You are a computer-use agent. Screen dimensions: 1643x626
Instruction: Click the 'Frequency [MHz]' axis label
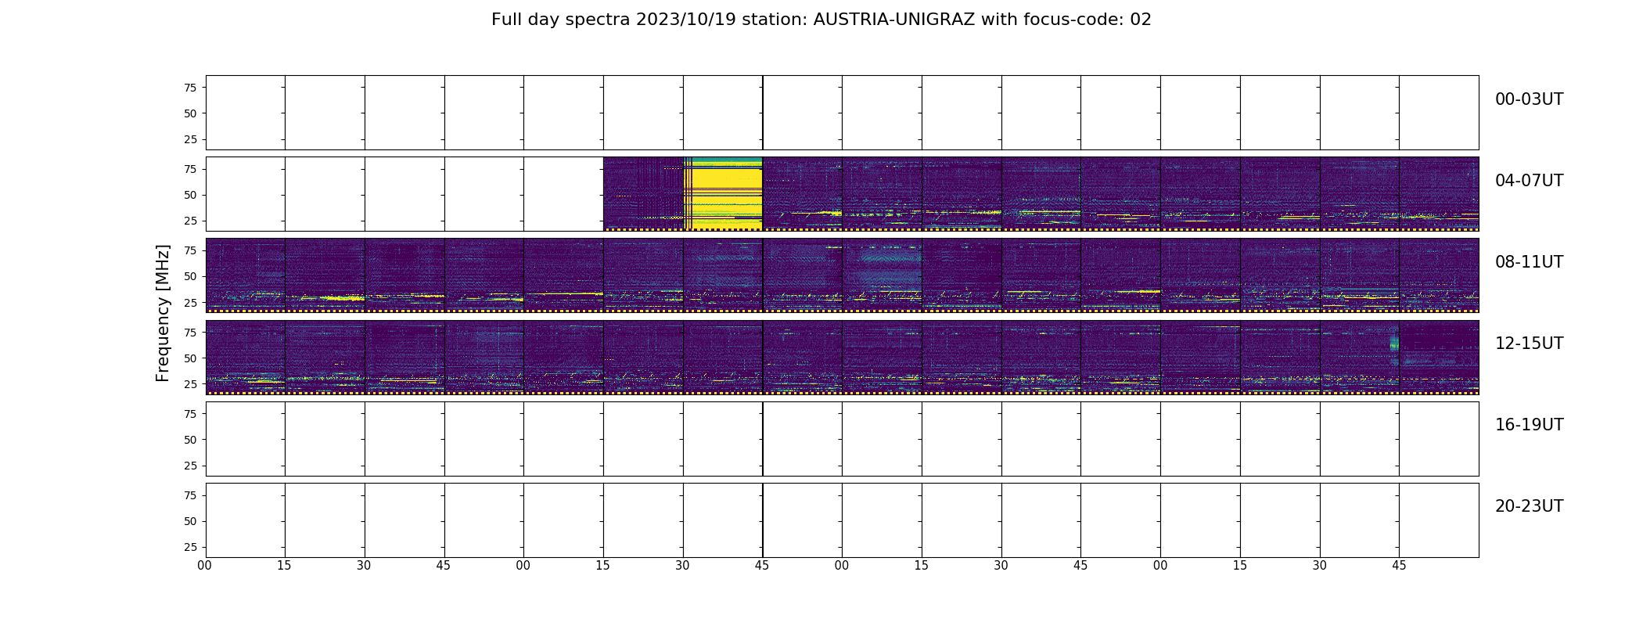[x=163, y=313]
